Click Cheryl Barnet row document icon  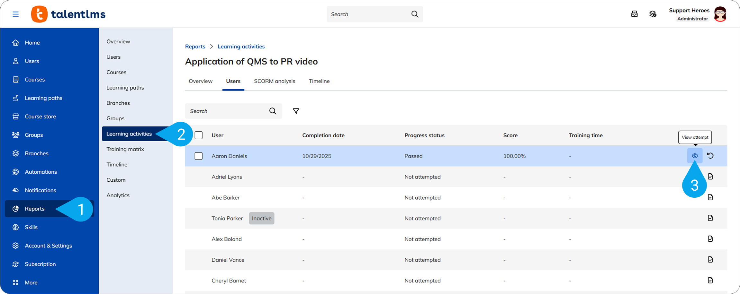(x=710, y=280)
